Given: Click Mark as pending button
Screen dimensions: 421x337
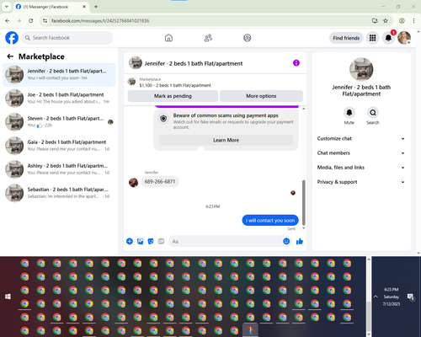Looking at the screenshot, I should coord(173,96).
